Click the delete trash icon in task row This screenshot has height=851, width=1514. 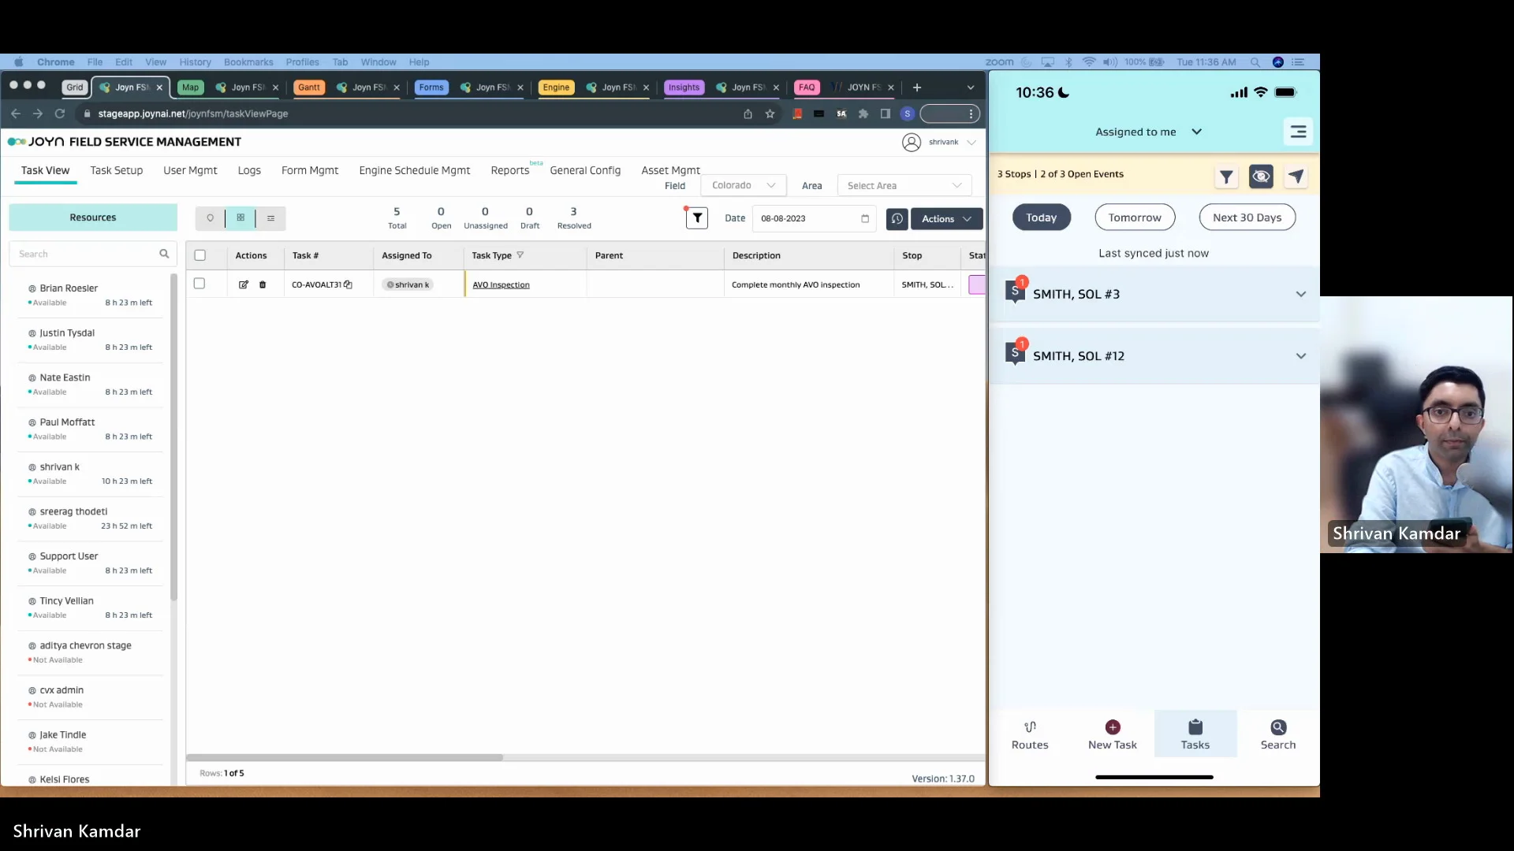tap(263, 284)
